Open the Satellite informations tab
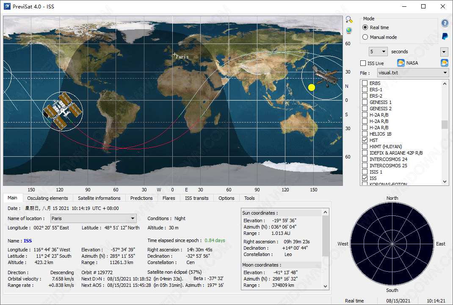This screenshot has height=305, width=453. (99, 198)
